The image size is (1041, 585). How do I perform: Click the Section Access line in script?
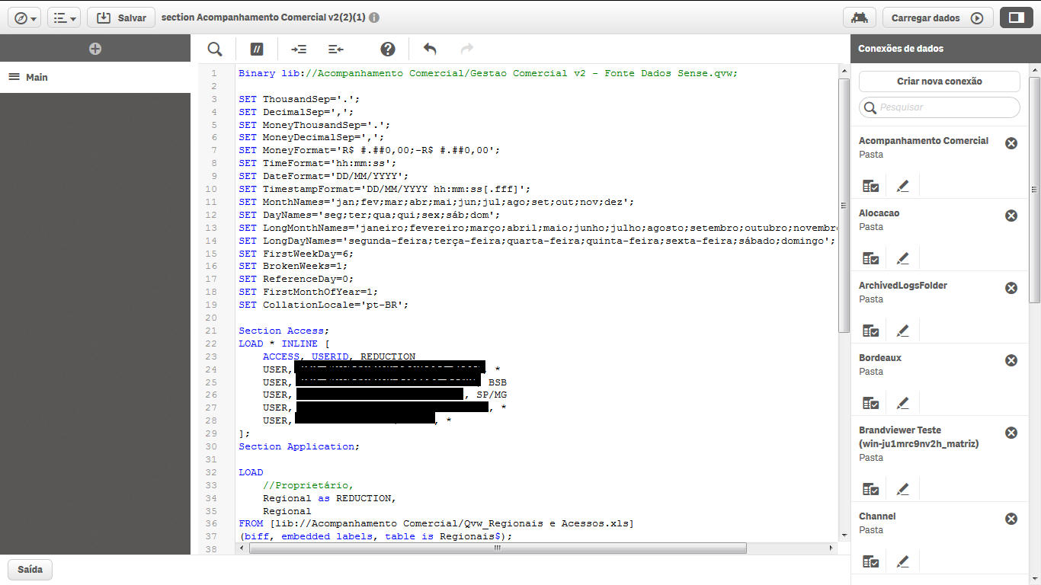pyautogui.click(x=283, y=331)
